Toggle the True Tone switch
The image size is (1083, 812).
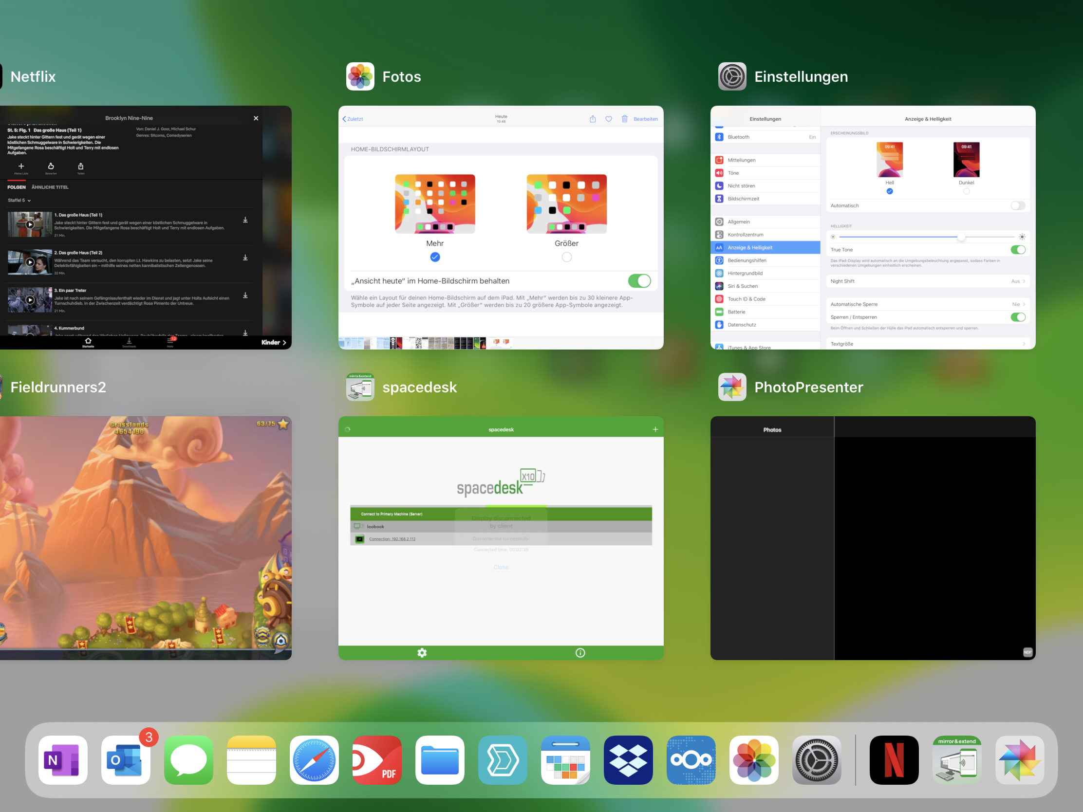click(1017, 250)
